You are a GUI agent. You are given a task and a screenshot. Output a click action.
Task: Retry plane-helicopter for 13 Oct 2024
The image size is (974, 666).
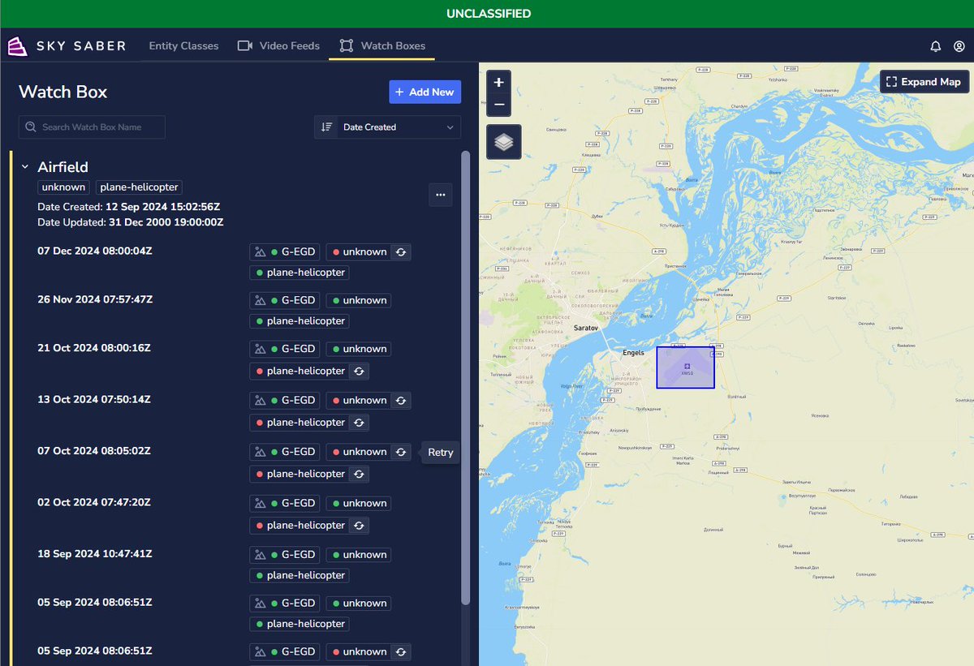click(x=360, y=423)
